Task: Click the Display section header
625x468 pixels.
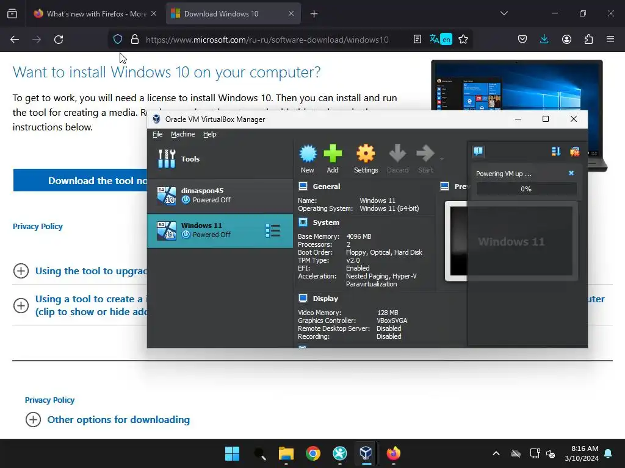Action: pos(325,299)
